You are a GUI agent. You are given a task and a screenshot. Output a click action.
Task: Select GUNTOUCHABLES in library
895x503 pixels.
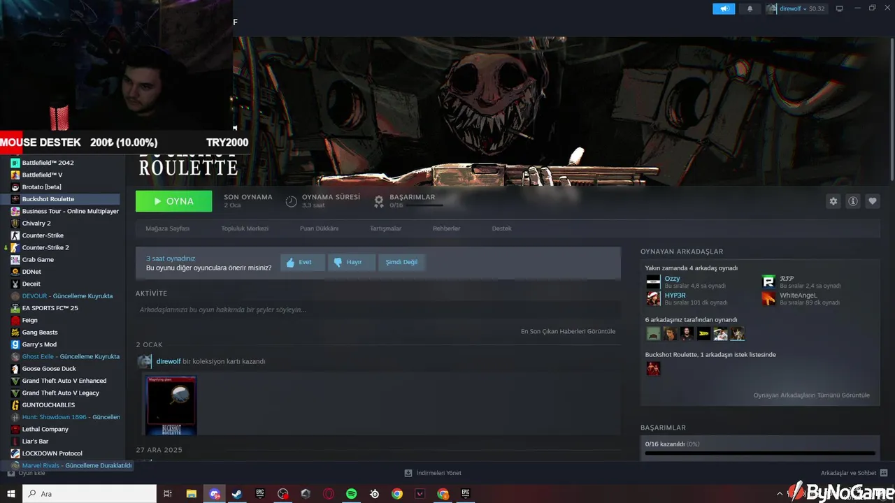[48, 405]
